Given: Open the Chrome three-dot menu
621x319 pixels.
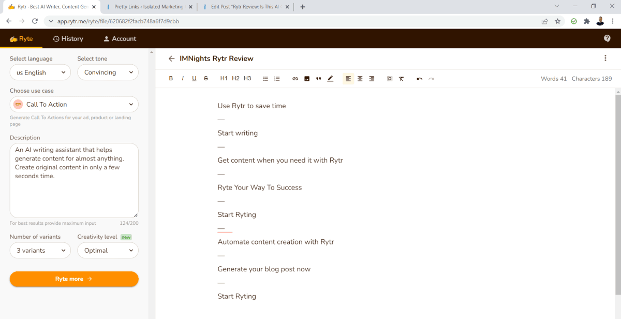Looking at the screenshot, I should pos(613,21).
